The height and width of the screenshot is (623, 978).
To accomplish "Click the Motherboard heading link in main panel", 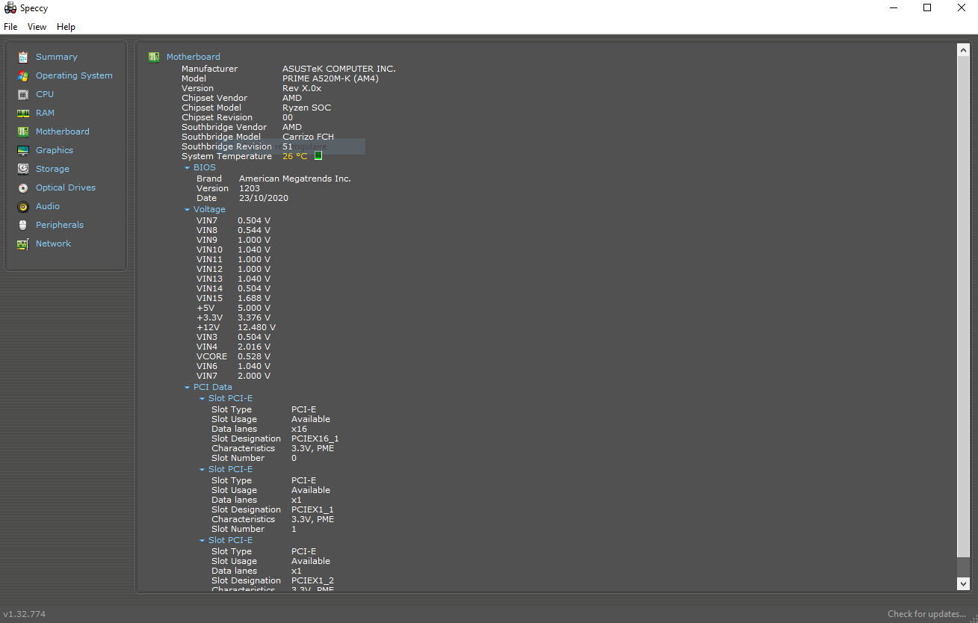I will [194, 57].
